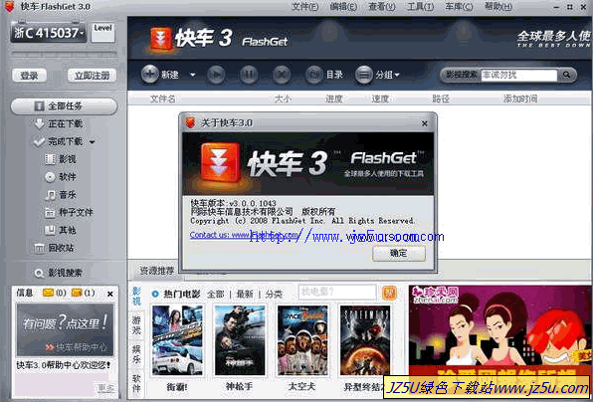
Task: Click the first mail envelope icon (0)
Action: tap(49, 293)
